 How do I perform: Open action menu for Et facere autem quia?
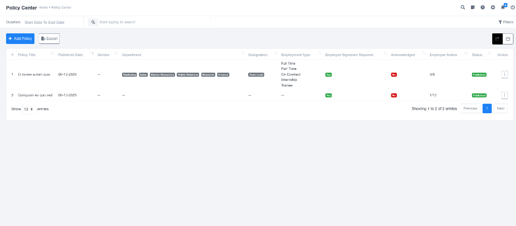[x=504, y=74]
